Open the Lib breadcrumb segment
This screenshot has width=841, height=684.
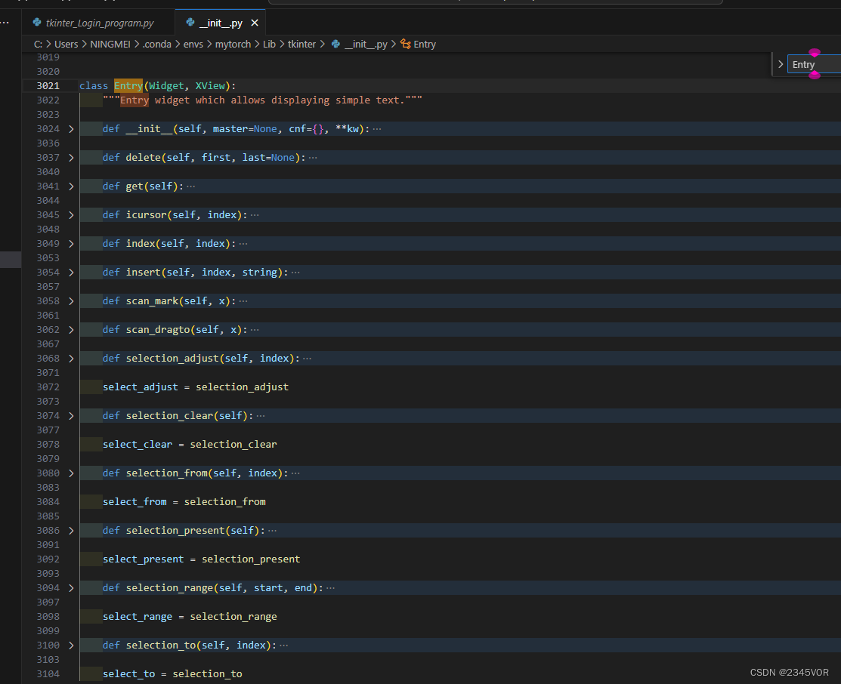point(269,44)
